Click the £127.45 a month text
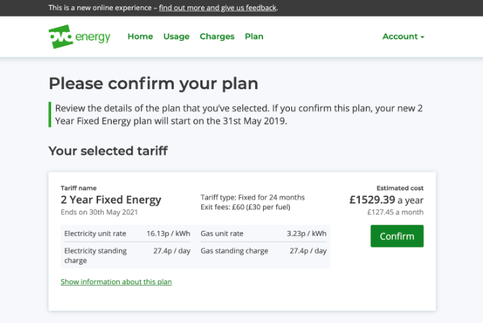Viewport: 483px width, 323px height. tap(395, 212)
